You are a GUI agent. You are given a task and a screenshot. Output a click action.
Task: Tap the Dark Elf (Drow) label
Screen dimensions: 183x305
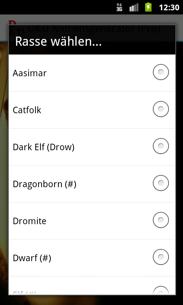pos(43,147)
